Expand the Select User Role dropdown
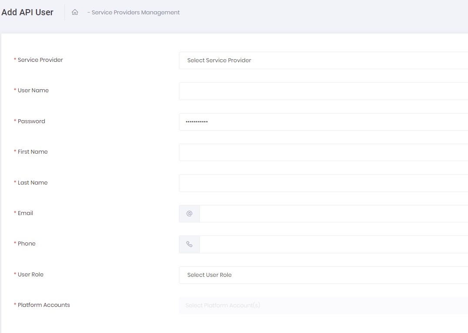This screenshot has width=468, height=333. [x=323, y=275]
